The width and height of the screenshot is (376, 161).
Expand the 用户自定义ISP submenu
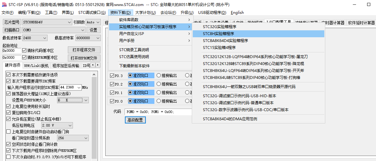[x=150, y=34]
